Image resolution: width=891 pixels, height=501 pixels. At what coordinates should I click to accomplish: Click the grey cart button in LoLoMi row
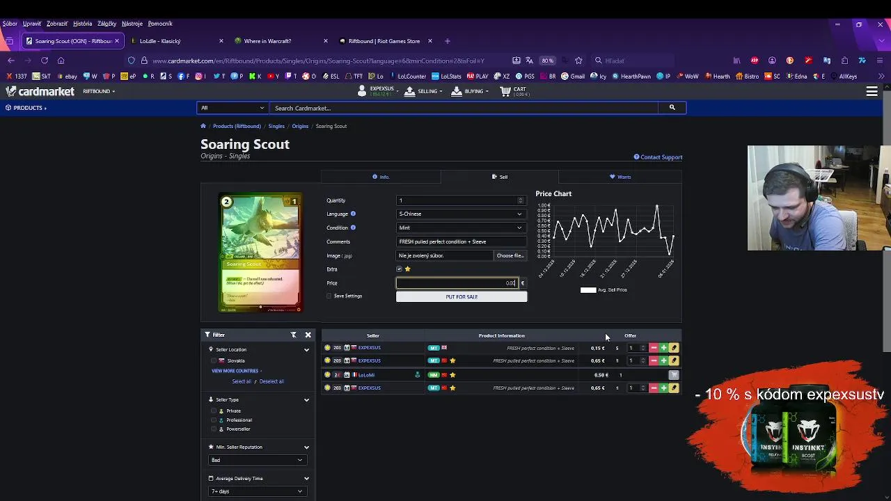click(673, 375)
